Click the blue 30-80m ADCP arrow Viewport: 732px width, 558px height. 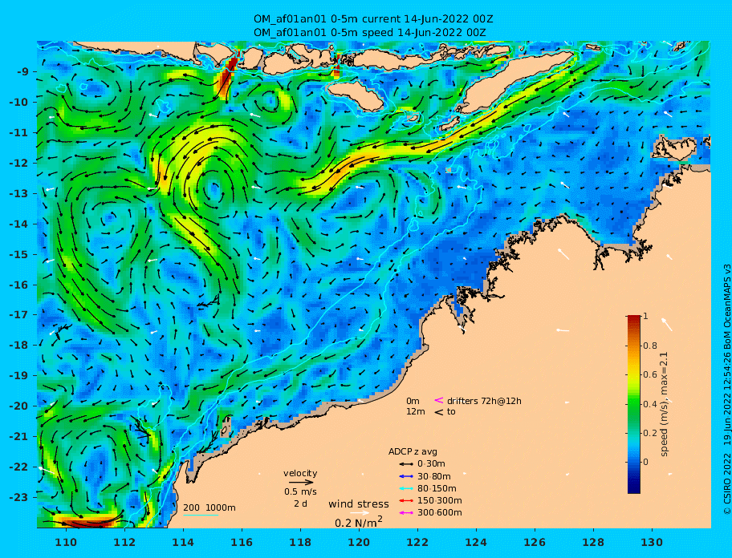[x=405, y=476]
